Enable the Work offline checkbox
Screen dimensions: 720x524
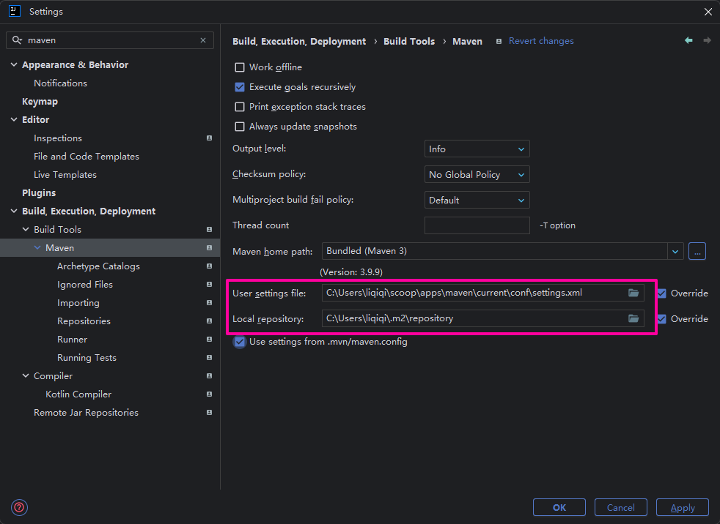[240, 67]
